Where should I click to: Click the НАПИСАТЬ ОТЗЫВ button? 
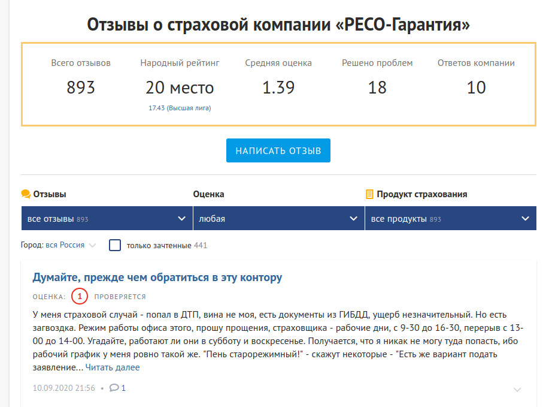pos(278,150)
